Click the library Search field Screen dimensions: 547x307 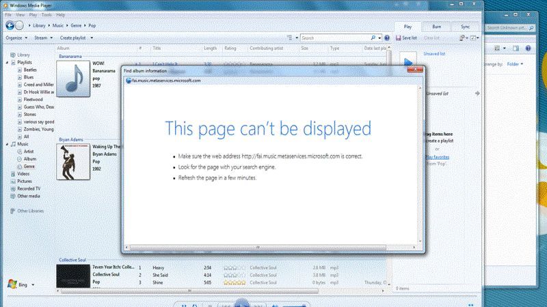click(335, 38)
